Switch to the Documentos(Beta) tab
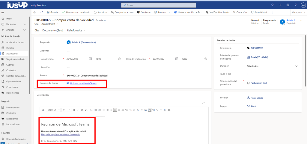This screenshot has height=144, width=307. 53,31
